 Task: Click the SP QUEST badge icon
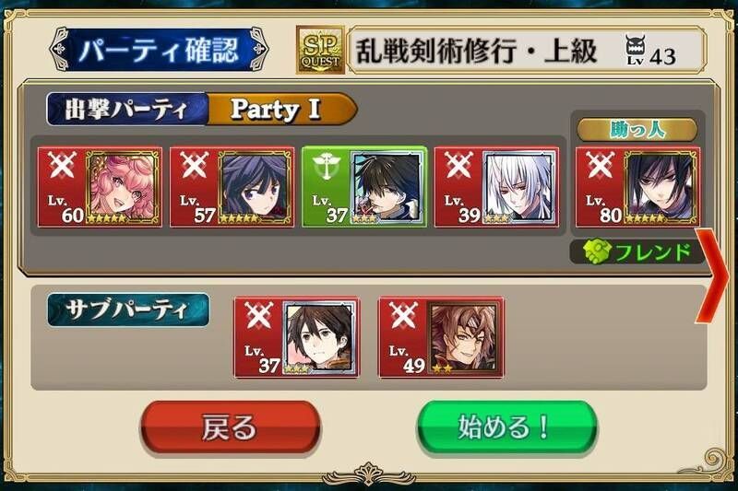[x=320, y=50]
